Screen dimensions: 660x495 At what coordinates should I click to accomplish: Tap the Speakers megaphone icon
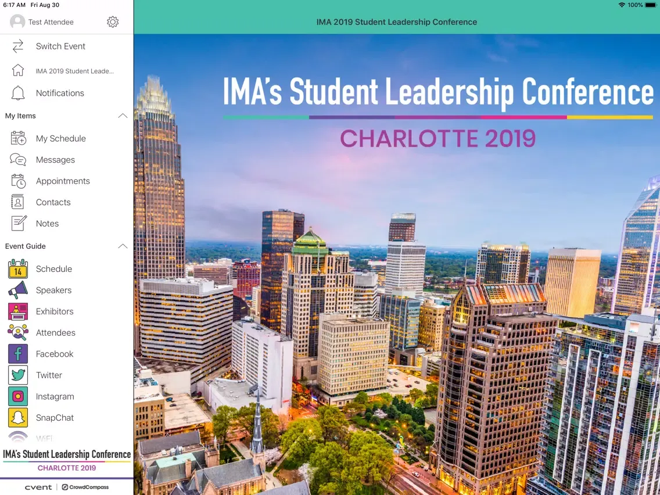[18, 290]
